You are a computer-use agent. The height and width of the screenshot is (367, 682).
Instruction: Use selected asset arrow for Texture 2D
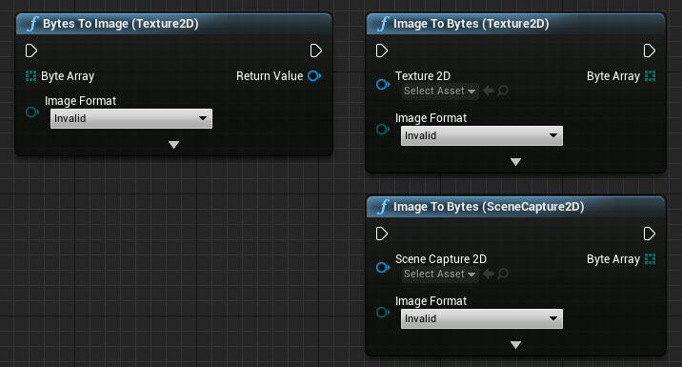click(489, 91)
